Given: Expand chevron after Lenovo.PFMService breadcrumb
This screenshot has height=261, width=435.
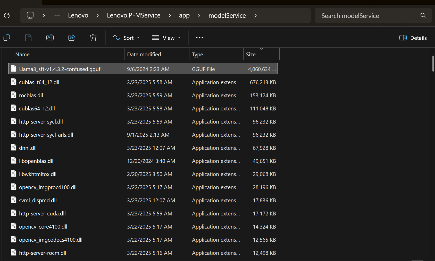Looking at the screenshot, I should 170,16.
